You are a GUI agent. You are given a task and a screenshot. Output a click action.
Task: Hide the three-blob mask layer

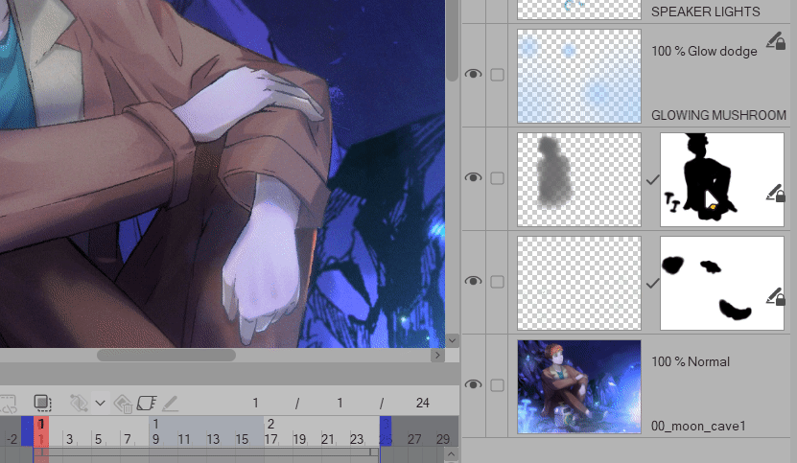coord(473,281)
